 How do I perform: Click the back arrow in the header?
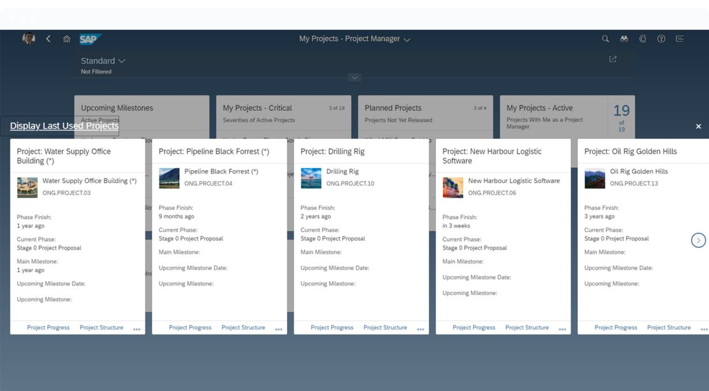click(48, 39)
